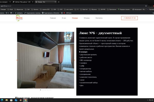This screenshot has height=102, width=154.
Task: Switch to the "Номера" browser tab
Action: (x=46, y=2)
